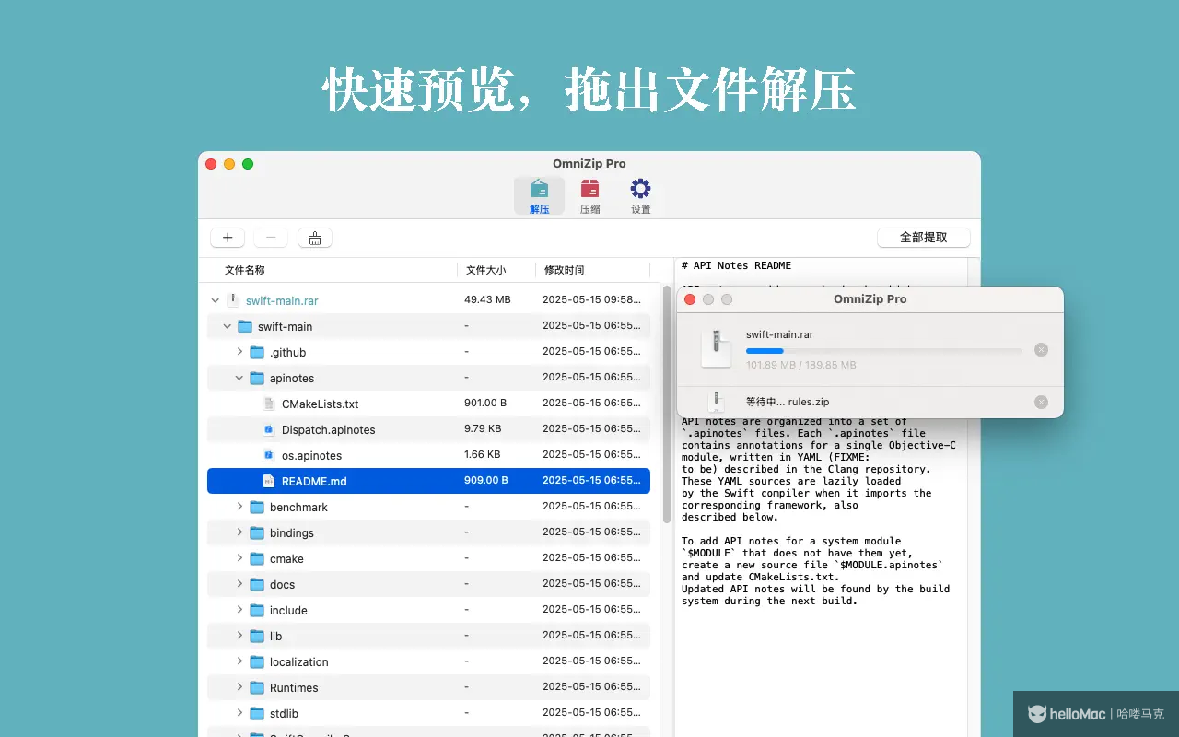Click the rules.zip icon in progress window
1179x737 pixels.
coord(716,402)
